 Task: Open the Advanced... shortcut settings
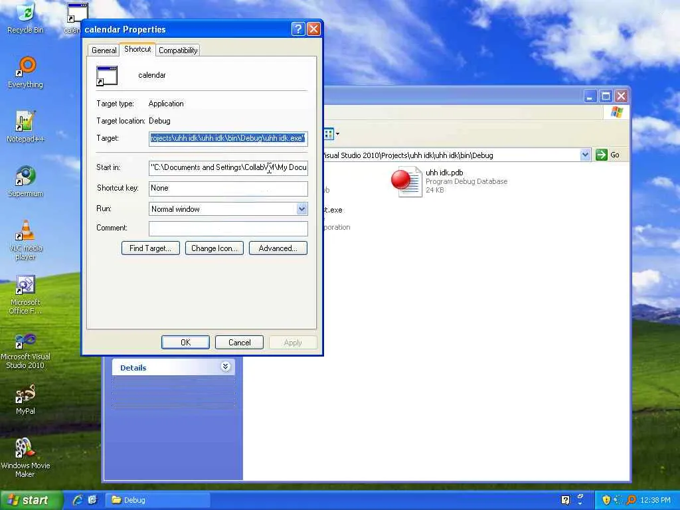278,248
